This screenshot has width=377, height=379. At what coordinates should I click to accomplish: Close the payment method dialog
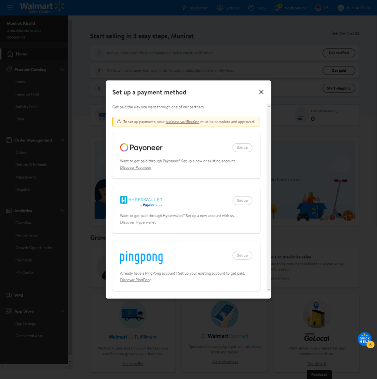pos(261,92)
